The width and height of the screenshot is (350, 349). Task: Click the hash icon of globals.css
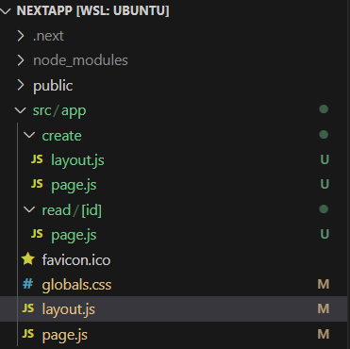pos(27,284)
